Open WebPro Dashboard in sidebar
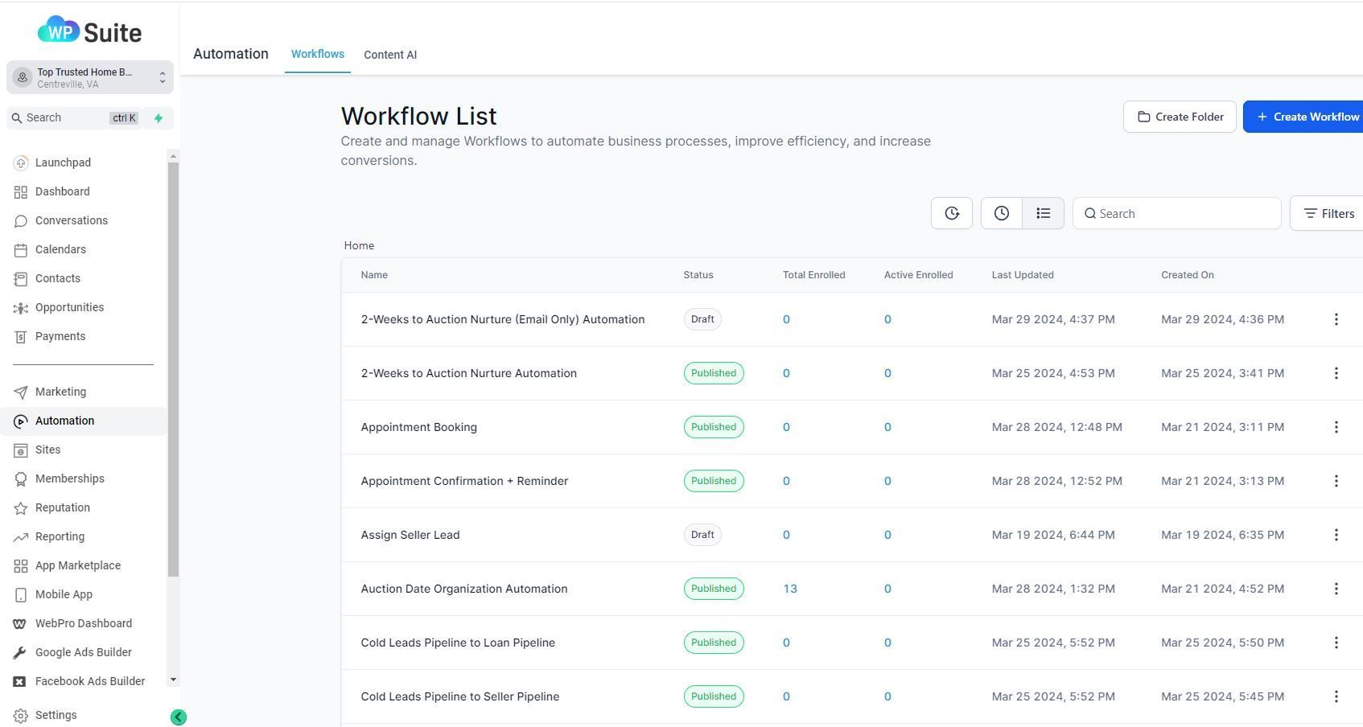 tap(84, 623)
